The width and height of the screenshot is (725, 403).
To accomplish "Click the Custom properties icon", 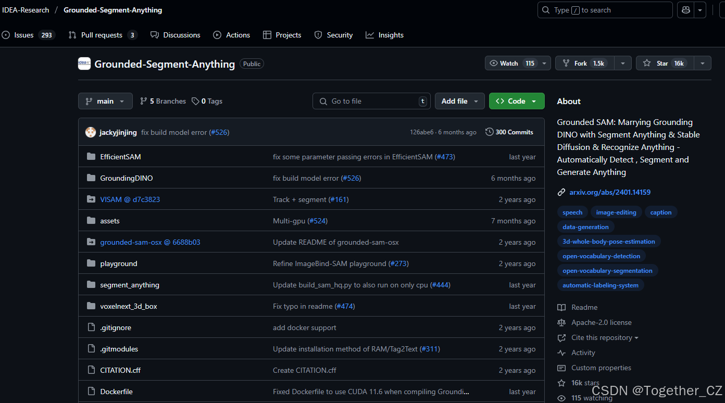I will pos(561,368).
